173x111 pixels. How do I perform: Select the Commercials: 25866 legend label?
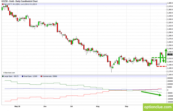50,76
